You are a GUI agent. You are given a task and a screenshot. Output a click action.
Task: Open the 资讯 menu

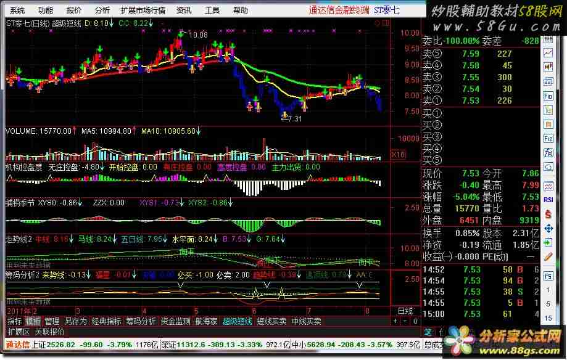point(184,10)
